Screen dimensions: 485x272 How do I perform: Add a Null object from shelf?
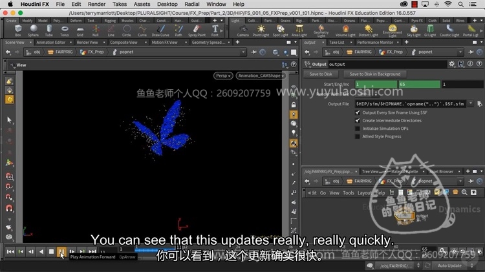click(x=96, y=30)
